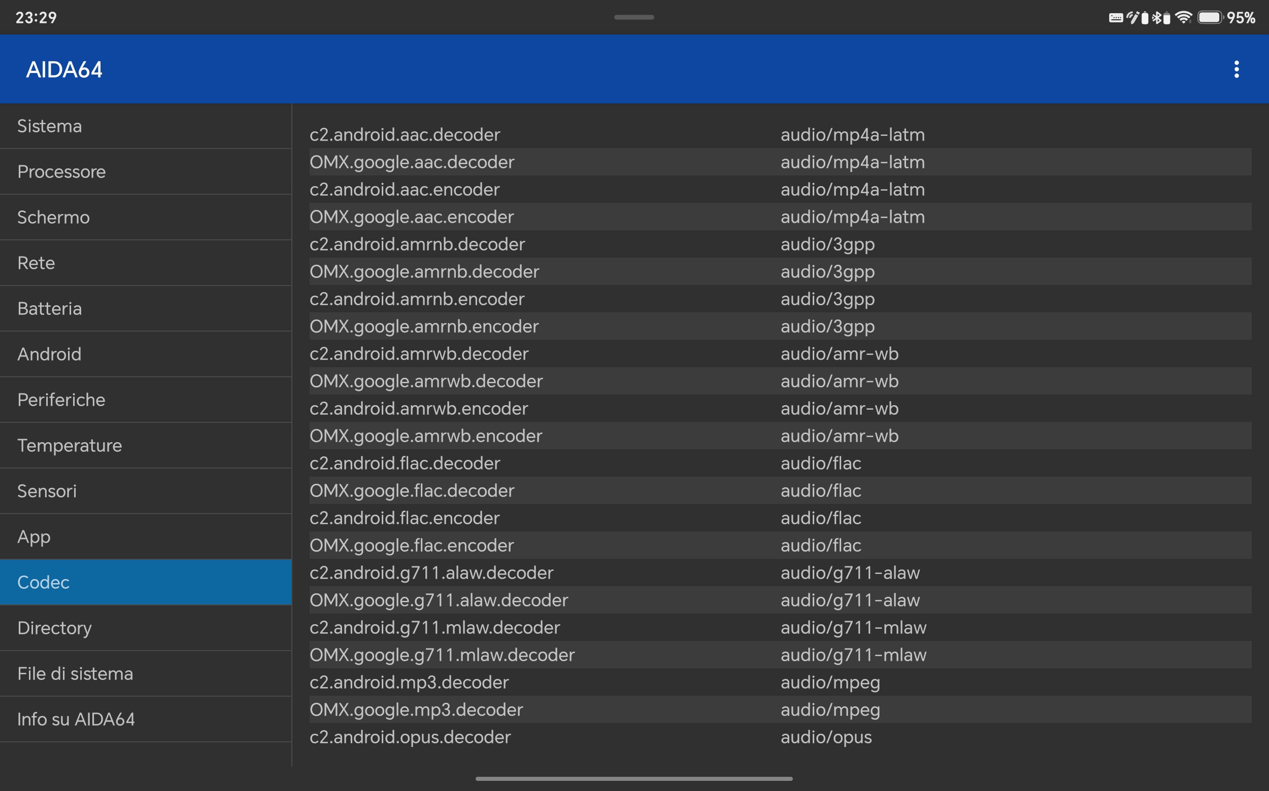Select the c2.android.amrnb.decoder row
This screenshot has width=1269, height=791.
point(780,244)
